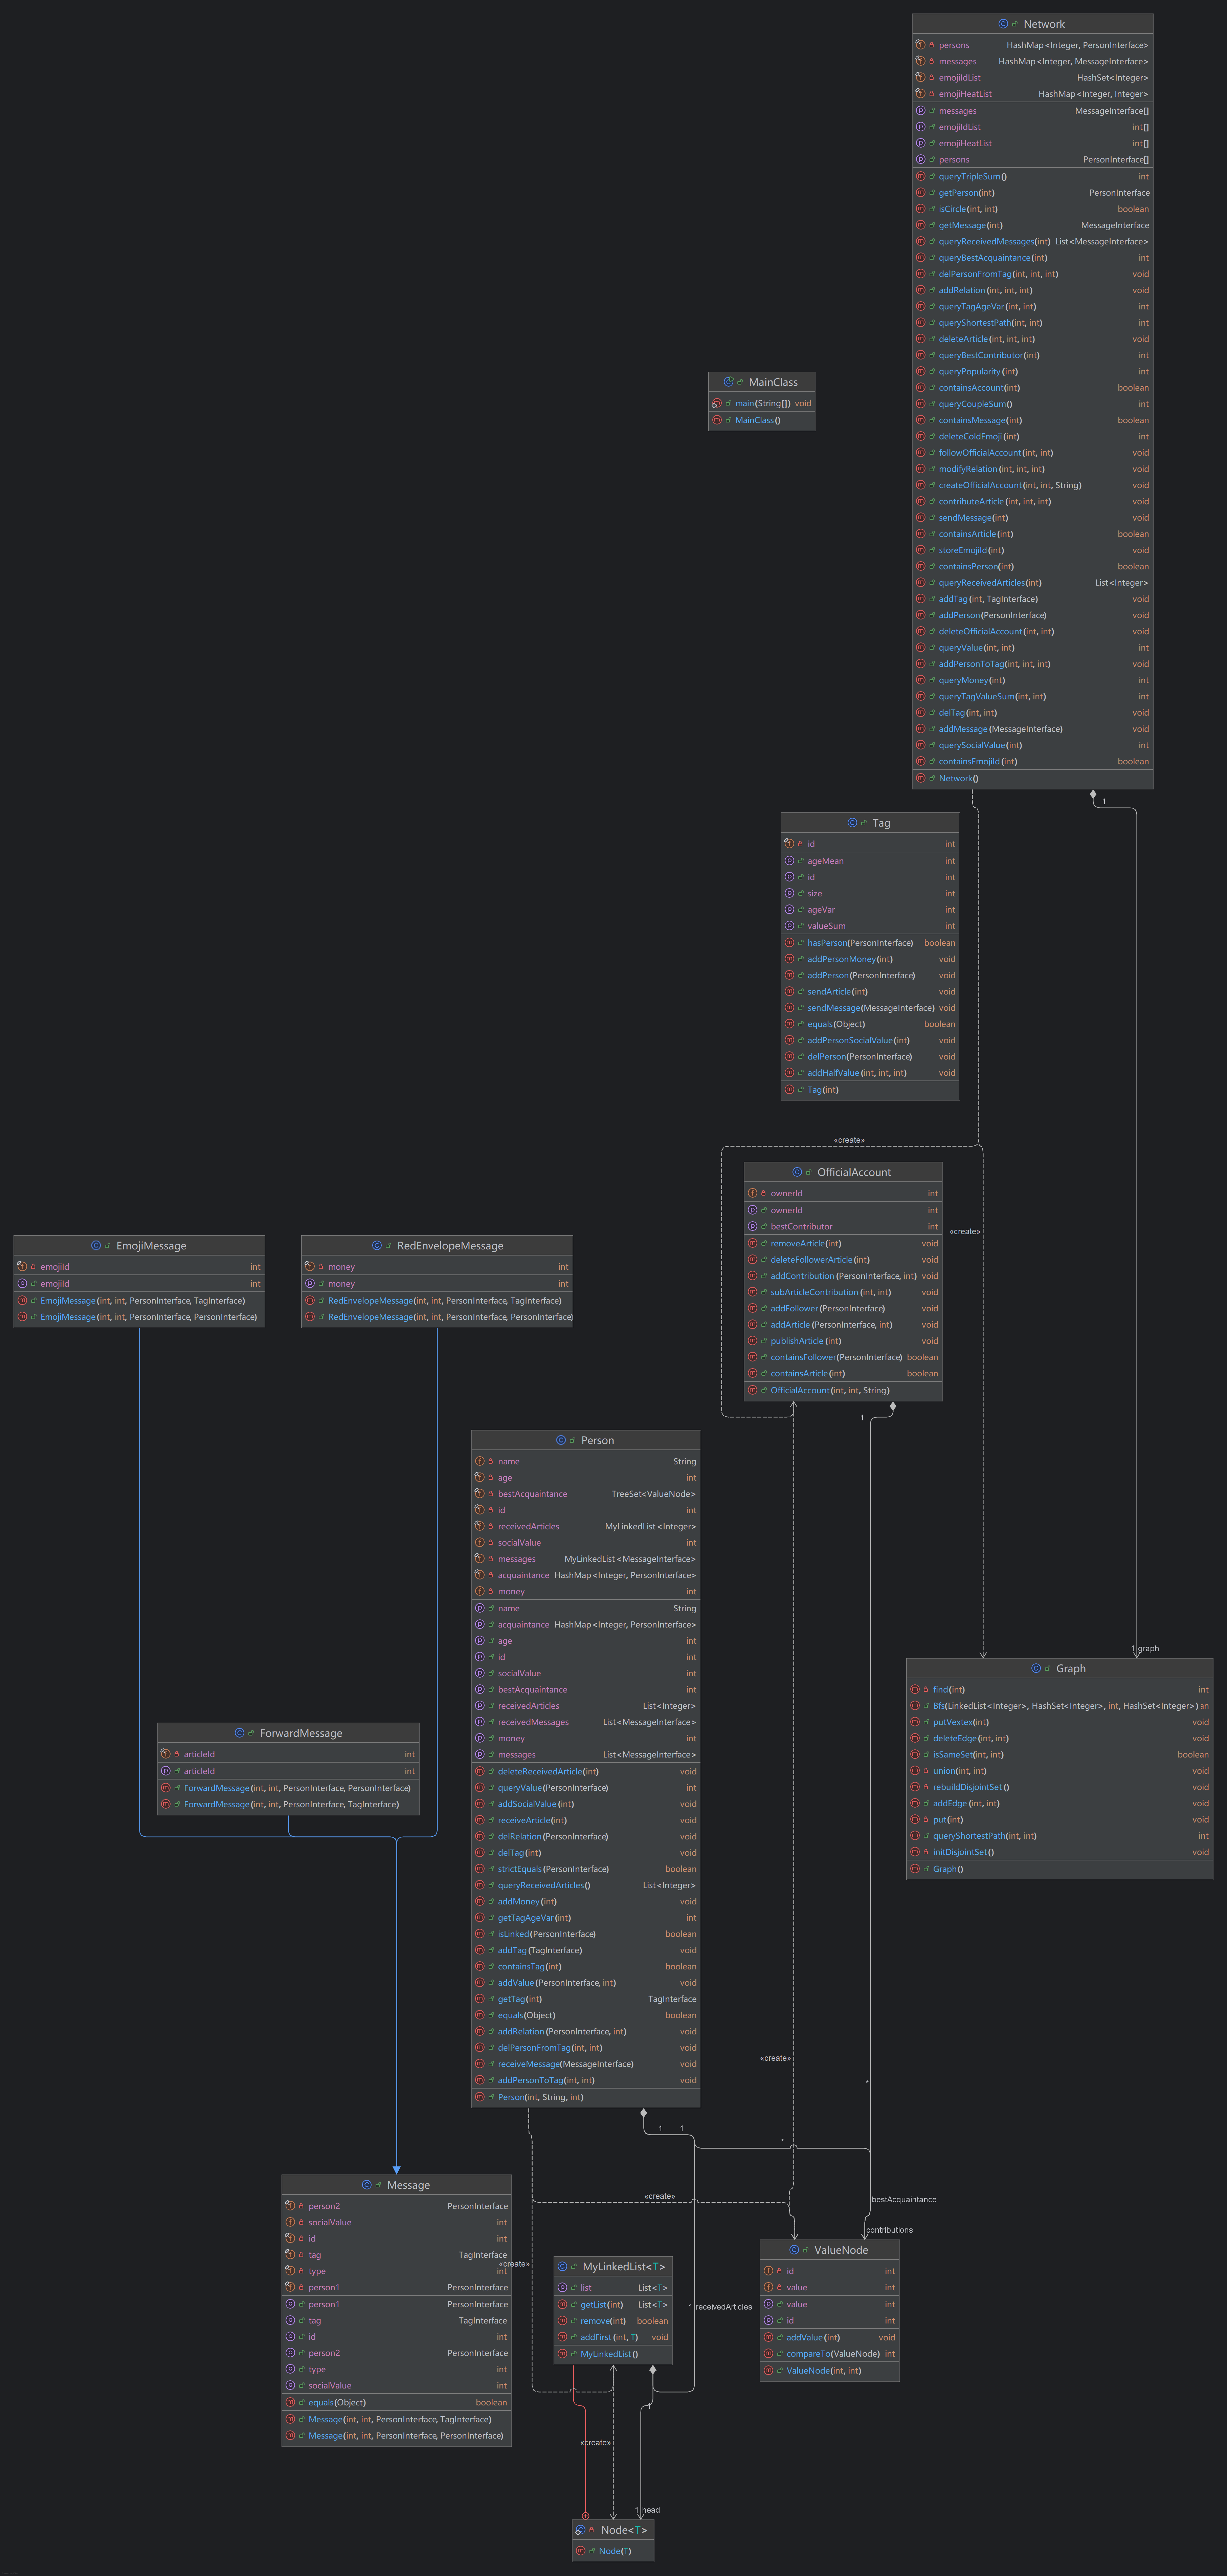Click the class icon beside ValueNode title
This screenshot has width=1227, height=2576.
point(794,2250)
